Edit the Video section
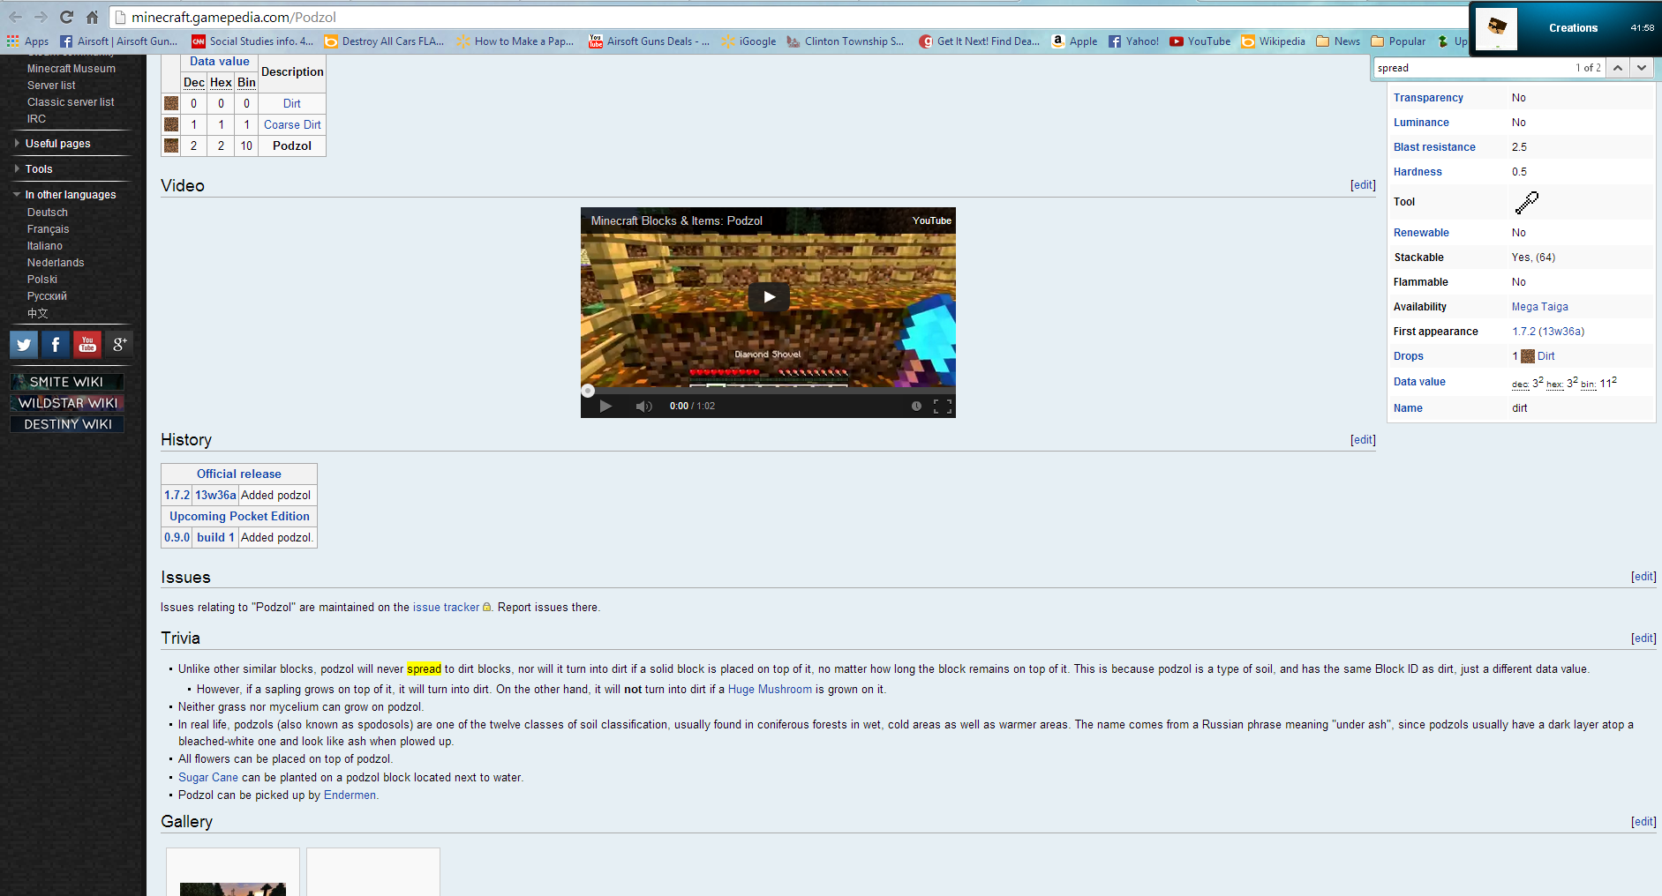1662x896 pixels. point(1363,185)
